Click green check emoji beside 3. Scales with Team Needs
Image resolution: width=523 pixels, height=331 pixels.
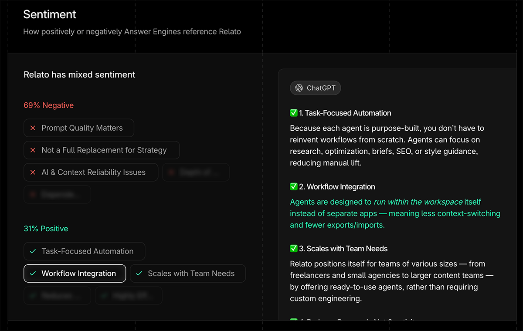pos(294,249)
